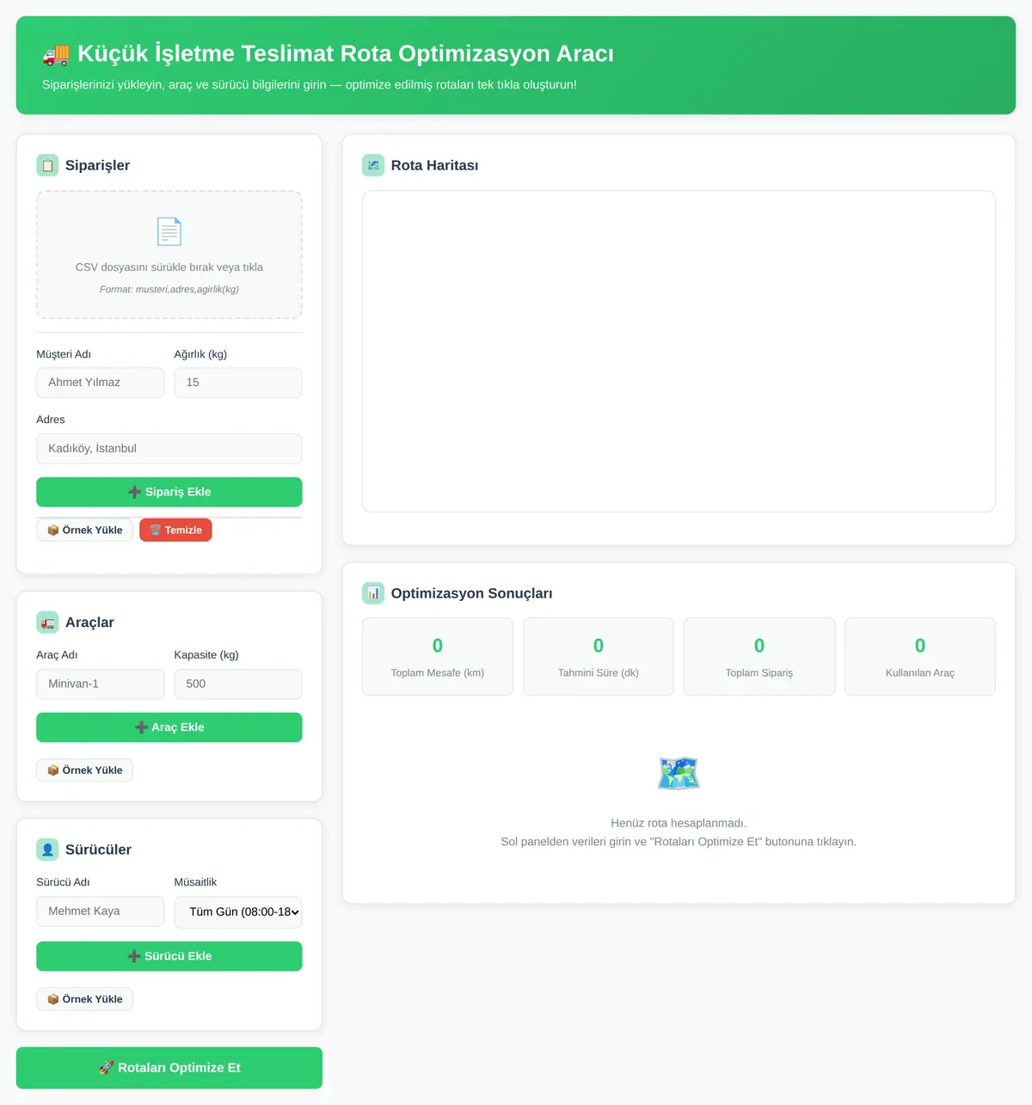Focus the Sürücü Adı input field
This screenshot has height=1105, width=1032.
[x=100, y=912]
